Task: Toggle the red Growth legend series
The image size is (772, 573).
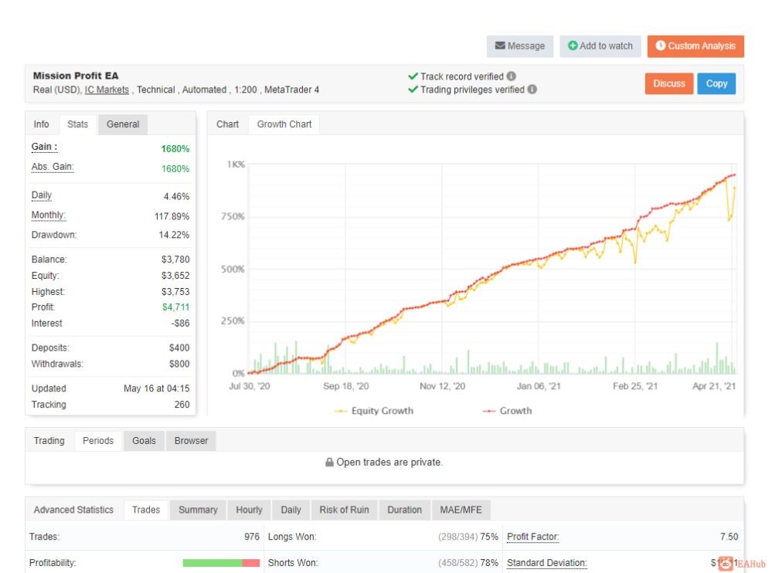Action: [507, 411]
